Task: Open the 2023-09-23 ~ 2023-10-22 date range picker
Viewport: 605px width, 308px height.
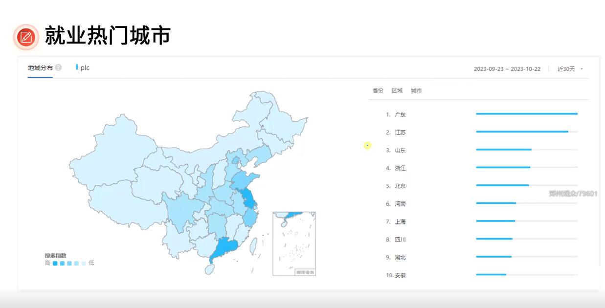Action: click(x=507, y=69)
